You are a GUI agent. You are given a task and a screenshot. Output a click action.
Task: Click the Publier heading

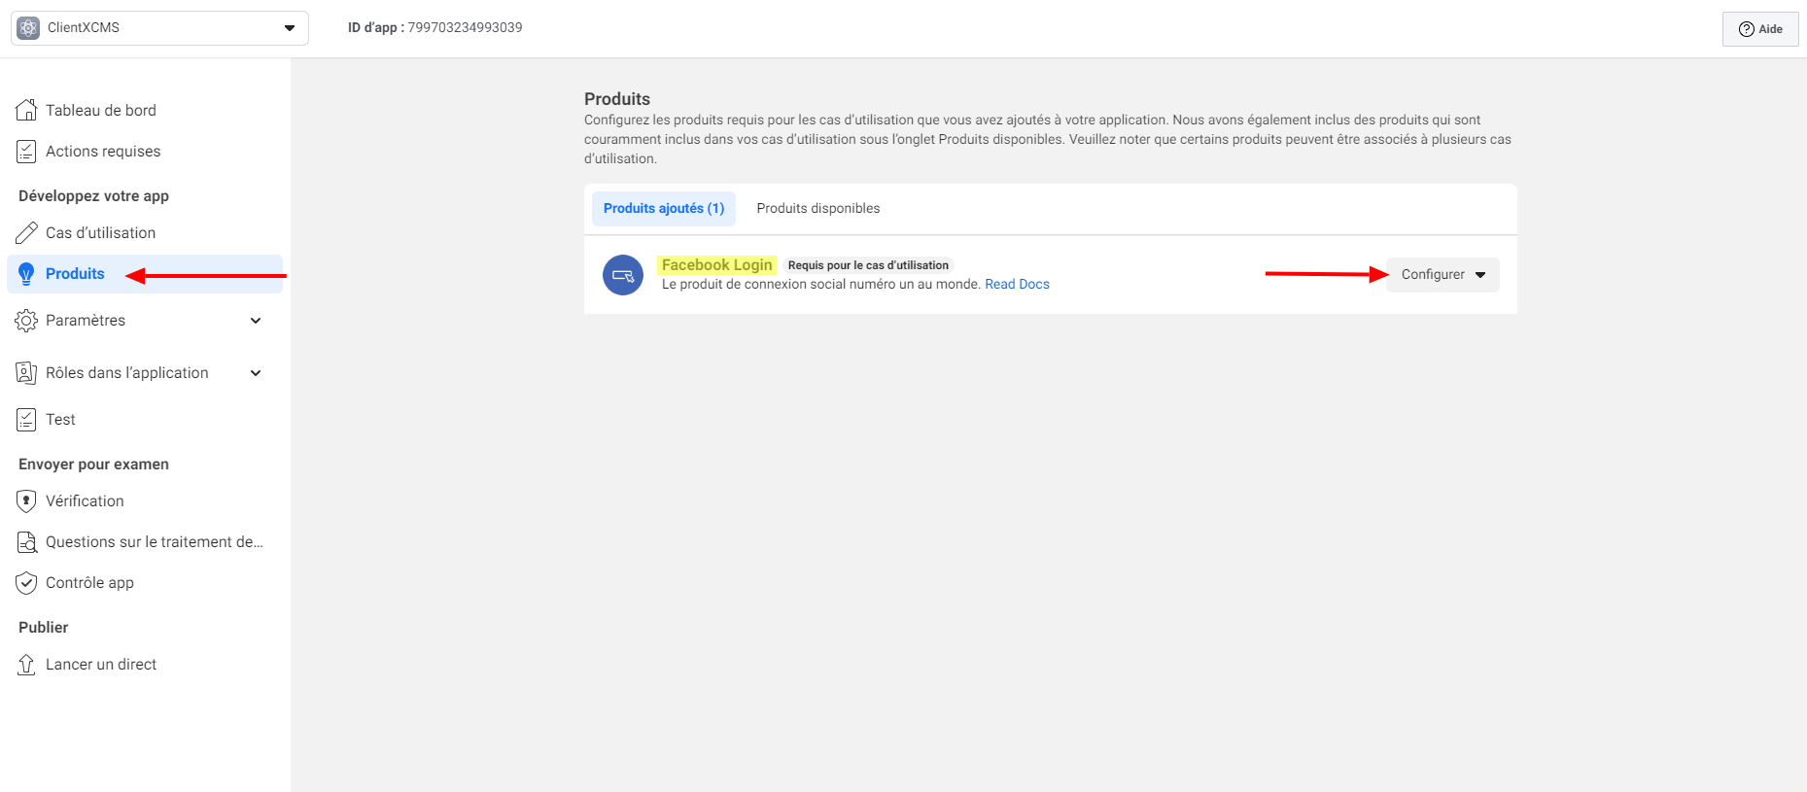(x=44, y=627)
